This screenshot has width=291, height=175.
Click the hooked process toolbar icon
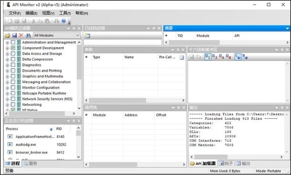tap(88, 36)
